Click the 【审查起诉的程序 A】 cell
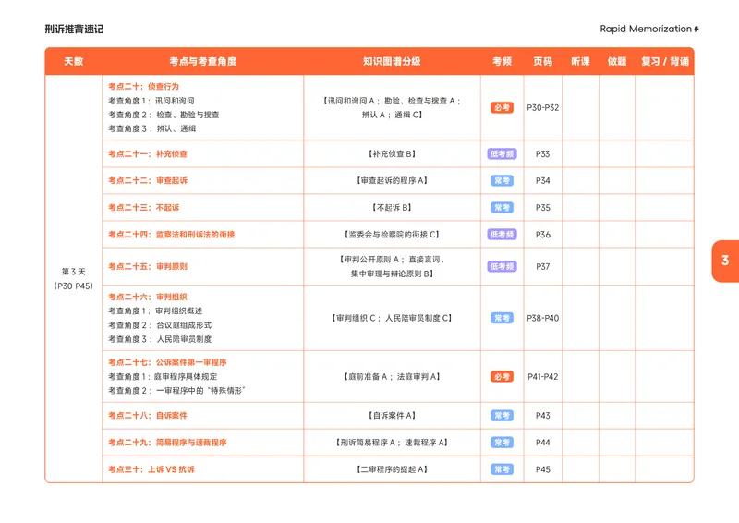This screenshot has width=739, height=523. click(x=392, y=180)
